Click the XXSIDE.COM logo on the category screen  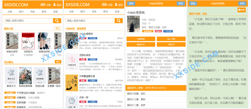pyautogui.click(x=77, y=5)
